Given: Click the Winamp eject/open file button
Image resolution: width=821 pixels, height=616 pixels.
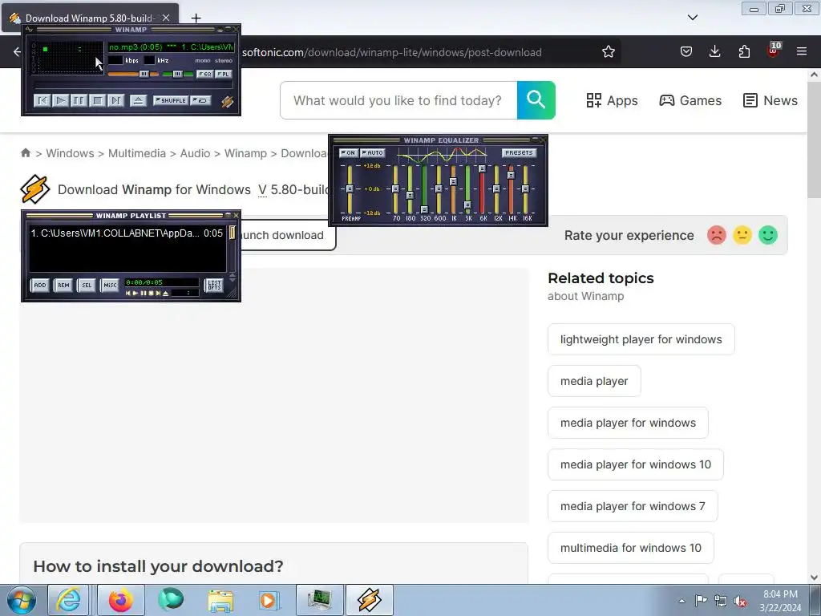Looking at the screenshot, I should pos(138,100).
